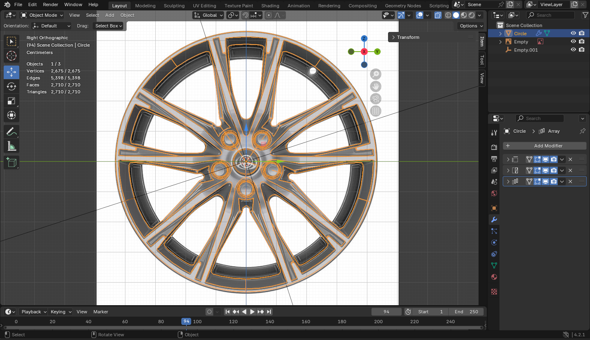Select the Cursor tool in the toolbar
This screenshot has width=590, height=340.
11,56
